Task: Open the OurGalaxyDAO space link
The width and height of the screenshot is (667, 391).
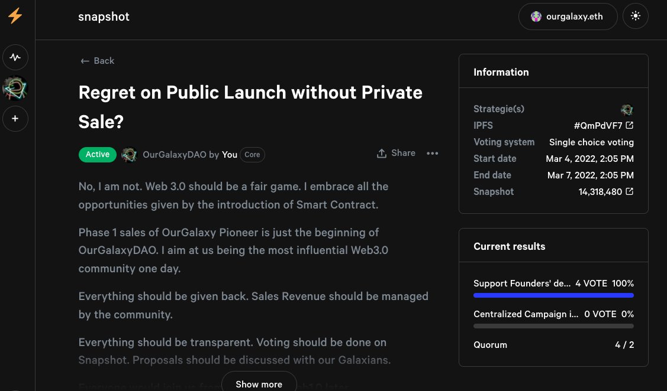Action: coord(174,155)
